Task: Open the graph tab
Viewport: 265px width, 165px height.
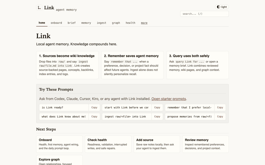Action: click(116, 23)
